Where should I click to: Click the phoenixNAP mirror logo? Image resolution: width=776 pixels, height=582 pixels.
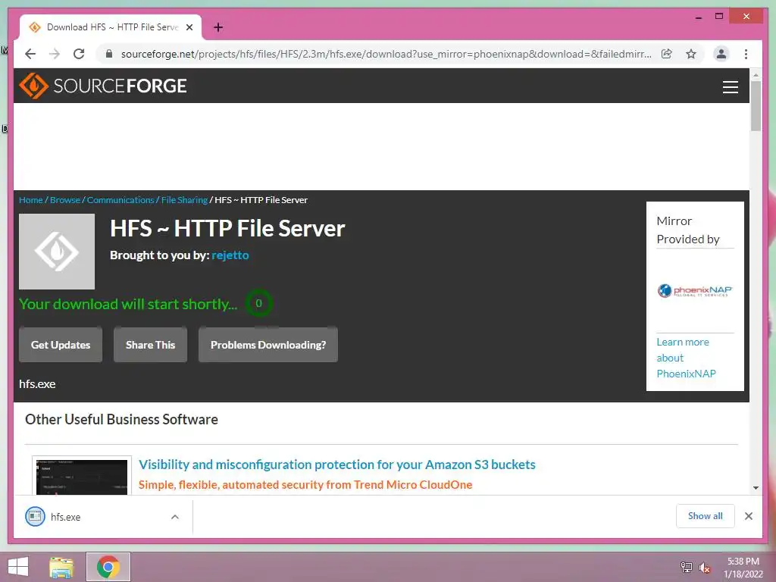[x=695, y=290]
